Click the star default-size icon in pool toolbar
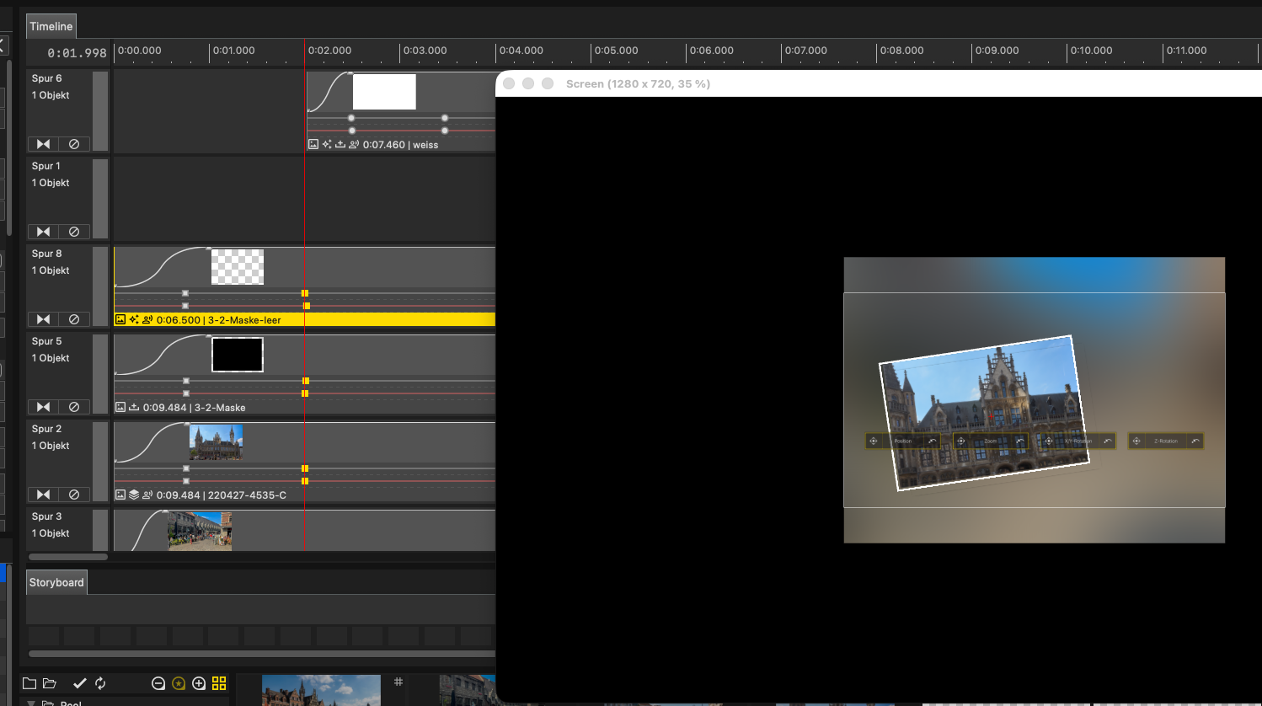The height and width of the screenshot is (706, 1262). point(179,683)
